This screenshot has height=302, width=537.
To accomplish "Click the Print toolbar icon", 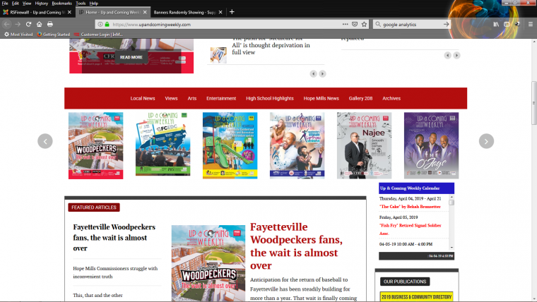I will [x=50, y=24].
